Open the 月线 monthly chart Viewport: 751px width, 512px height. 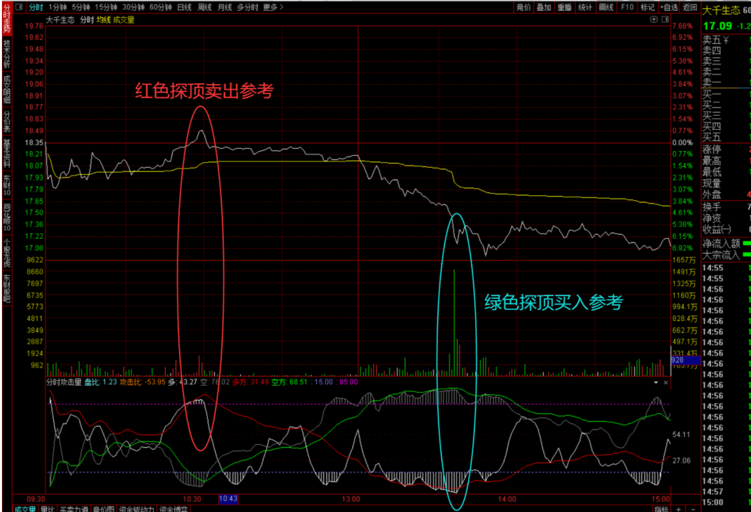tap(224, 7)
